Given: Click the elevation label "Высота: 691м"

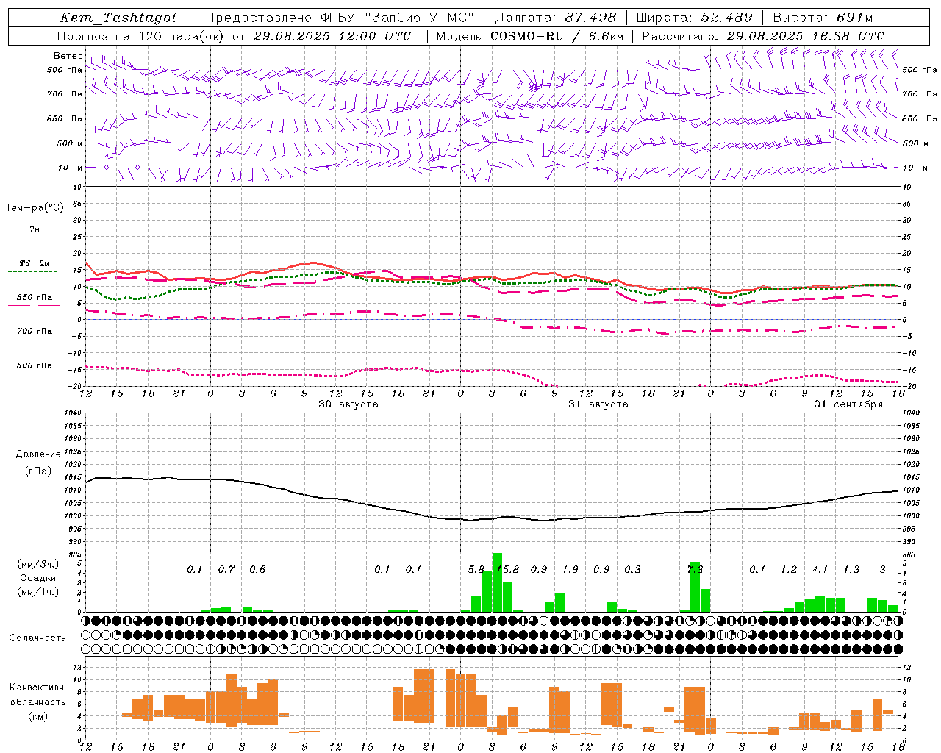Looking at the screenshot, I should (823, 18).
